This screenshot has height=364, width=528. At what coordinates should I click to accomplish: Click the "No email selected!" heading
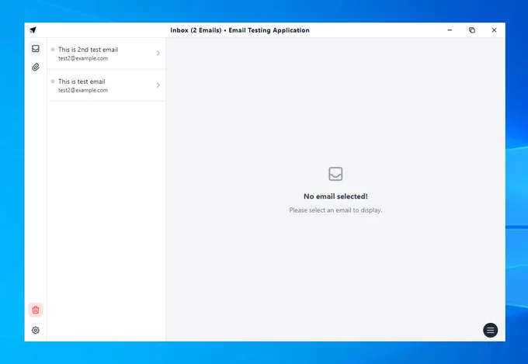pyautogui.click(x=335, y=196)
